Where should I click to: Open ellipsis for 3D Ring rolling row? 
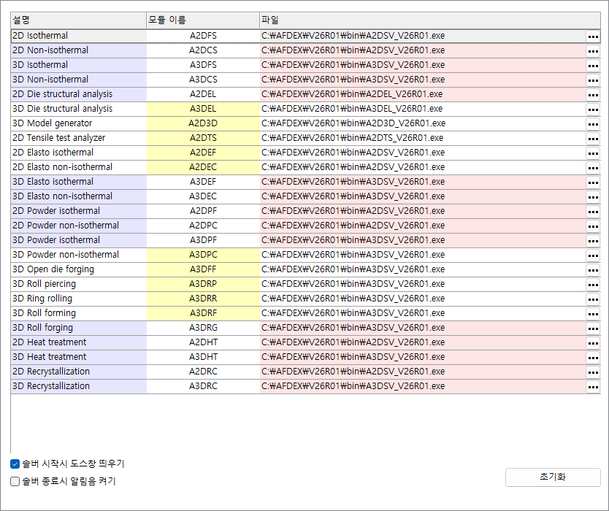[x=593, y=299]
